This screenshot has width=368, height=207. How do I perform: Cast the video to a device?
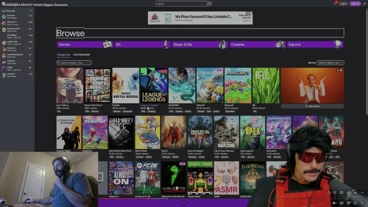click(x=355, y=203)
